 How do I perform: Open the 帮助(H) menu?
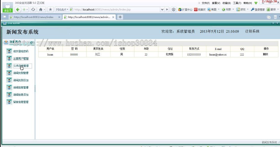[x=248, y=3]
